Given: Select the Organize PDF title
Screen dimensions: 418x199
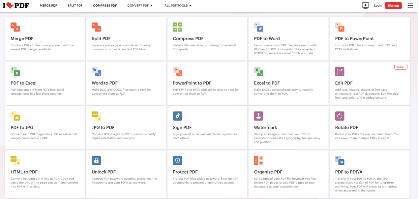Looking at the screenshot, I should [268, 172].
